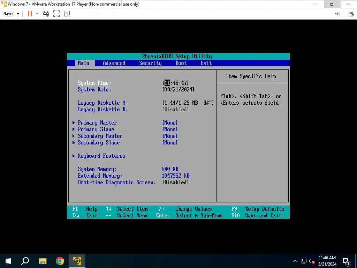This screenshot has height=268, width=357.
Task: Click the muted volume tray icon
Action: tap(312, 261)
